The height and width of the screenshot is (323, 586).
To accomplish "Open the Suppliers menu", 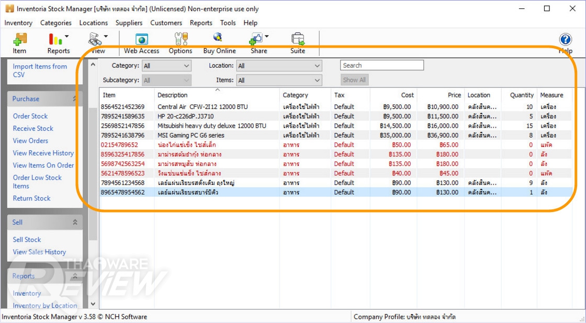I will [x=129, y=23].
